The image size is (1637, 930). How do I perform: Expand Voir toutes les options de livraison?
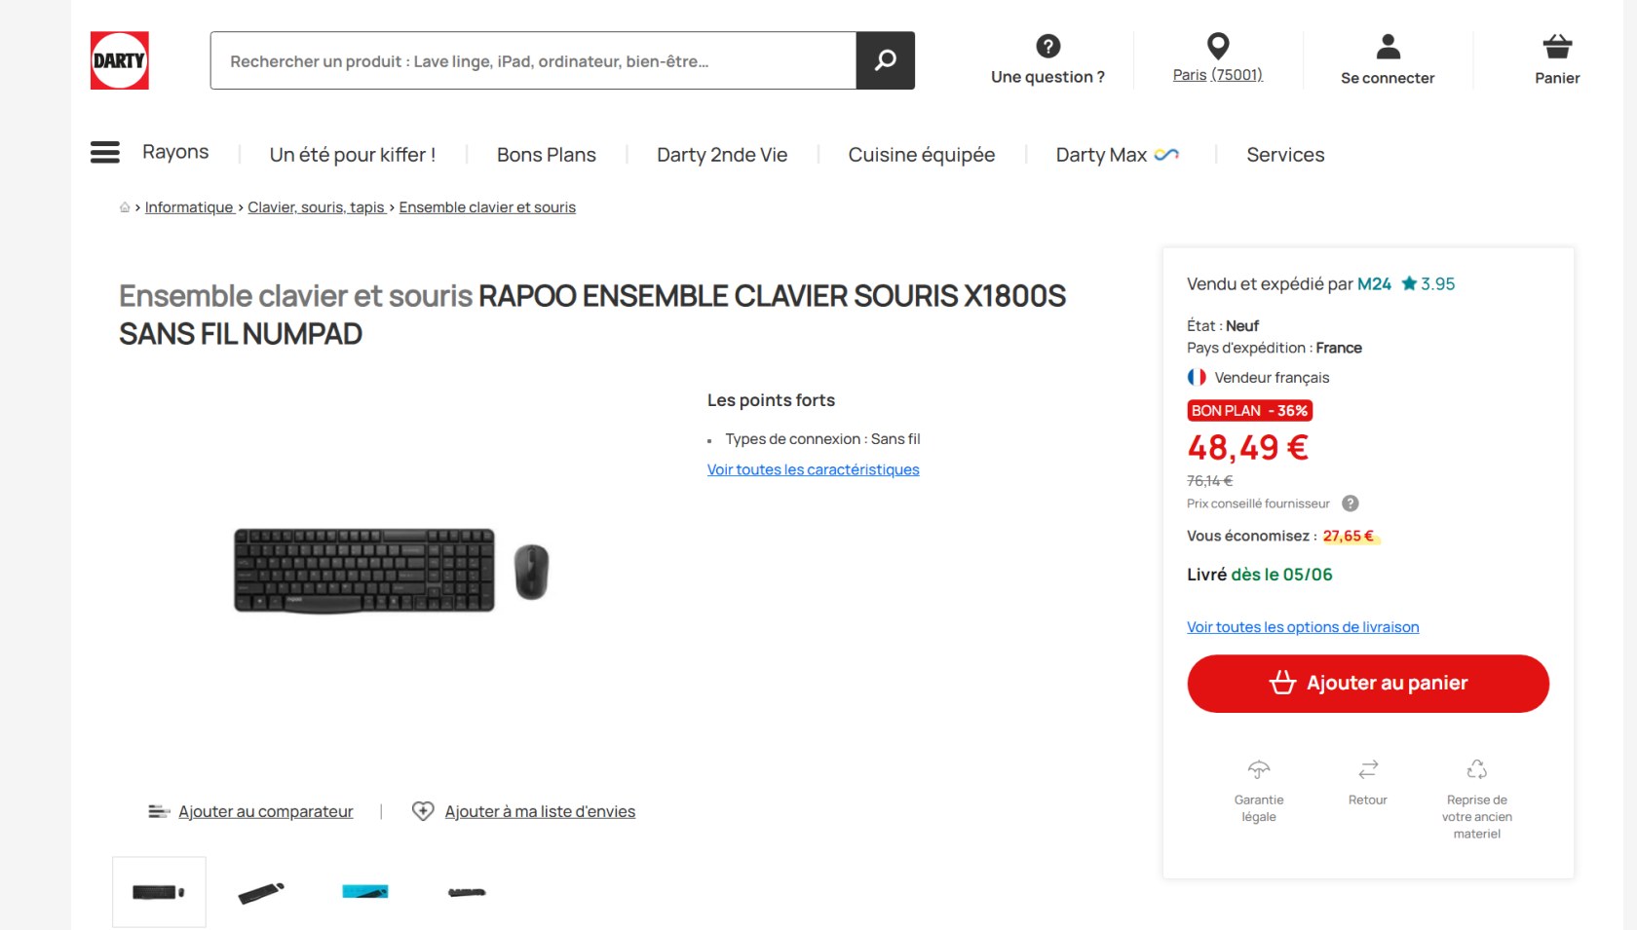coord(1302,627)
